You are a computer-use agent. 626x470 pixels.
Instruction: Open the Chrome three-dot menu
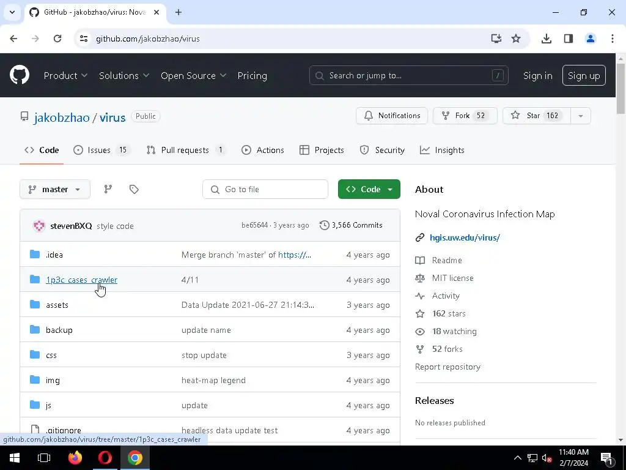click(613, 39)
